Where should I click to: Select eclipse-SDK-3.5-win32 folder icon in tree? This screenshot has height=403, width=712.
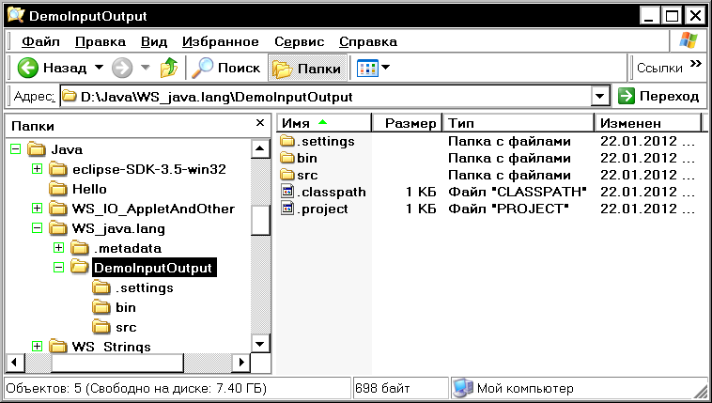coord(57,169)
